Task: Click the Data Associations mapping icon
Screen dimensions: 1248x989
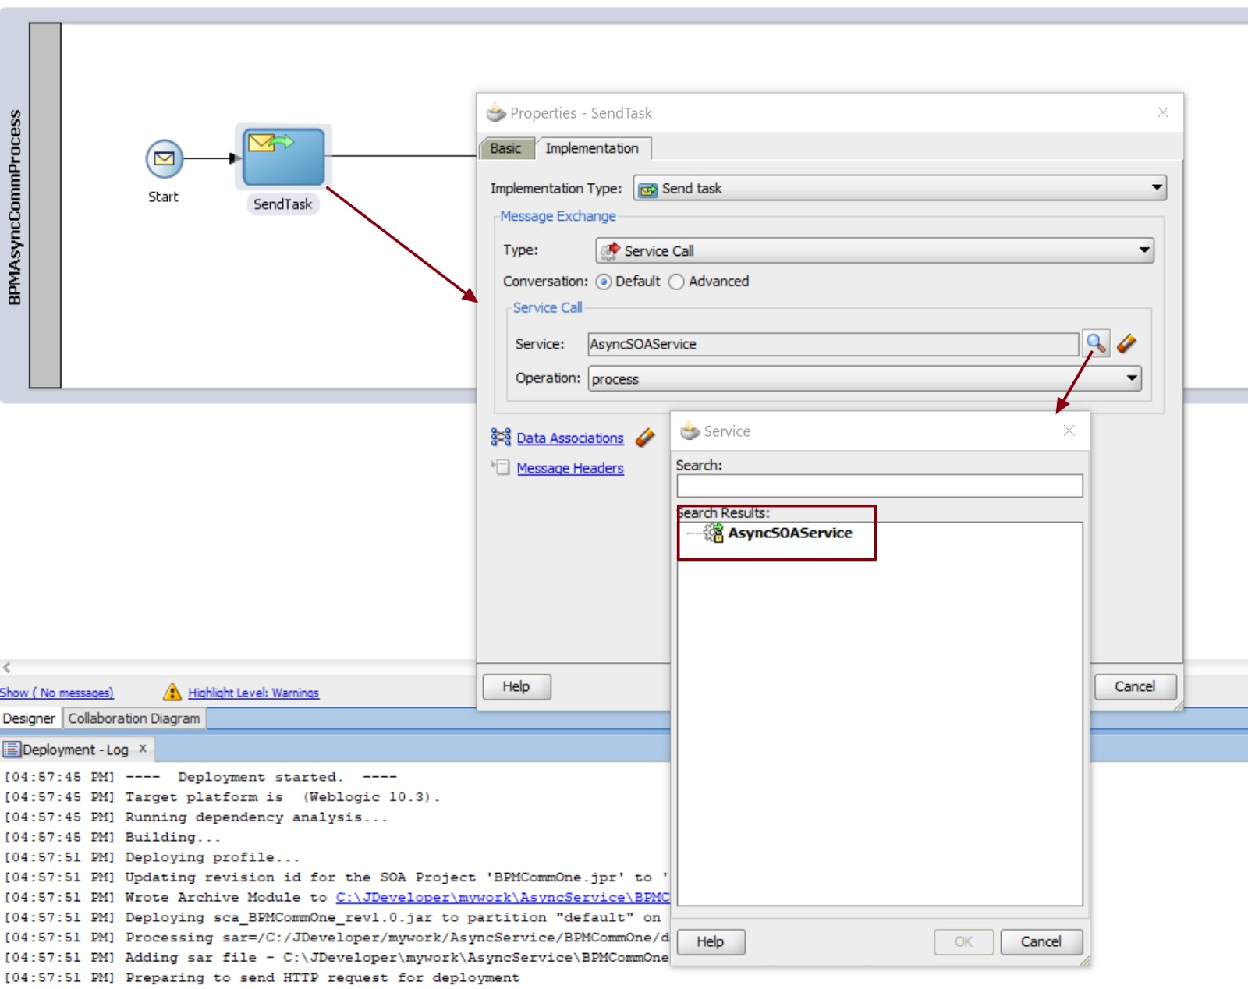Action: [x=500, y=438]
